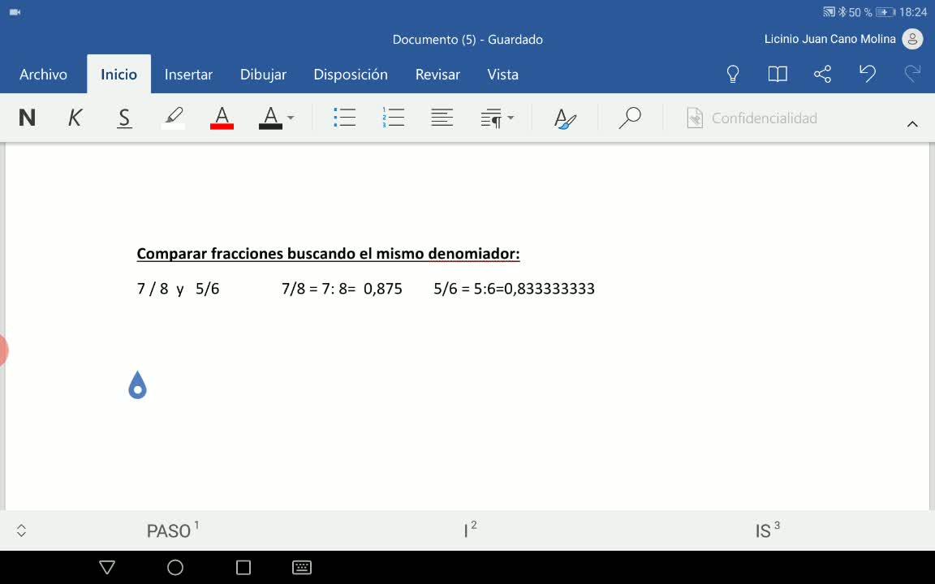The height and width of the screenshot is (584, 935).
Task: Insert a bulleted list
Action: (345, 118)
